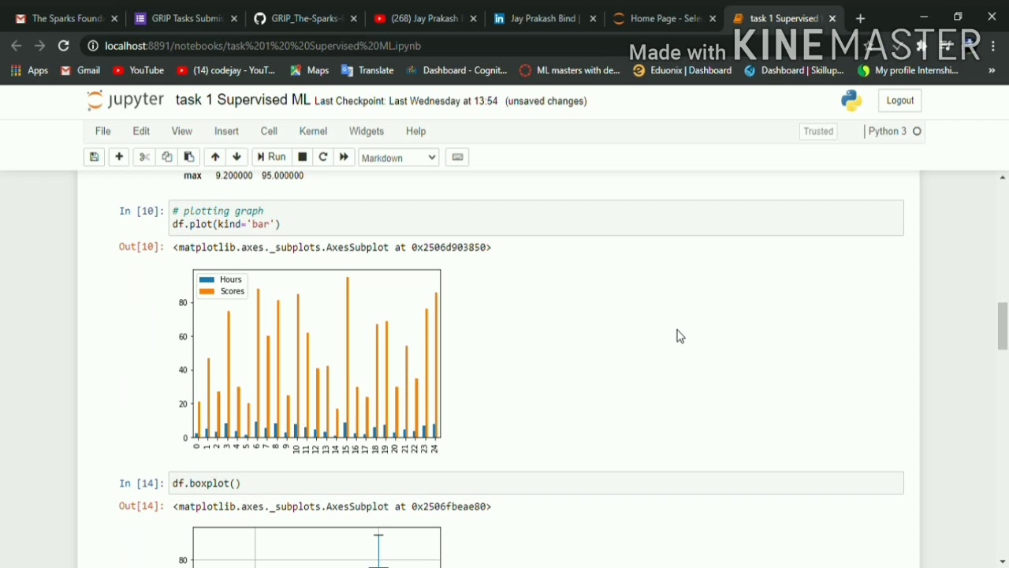1009x568 pixels.
Task: Click scrollbar down arrow at bottom
Action: pyautogui.click(x=1003, y=562)
